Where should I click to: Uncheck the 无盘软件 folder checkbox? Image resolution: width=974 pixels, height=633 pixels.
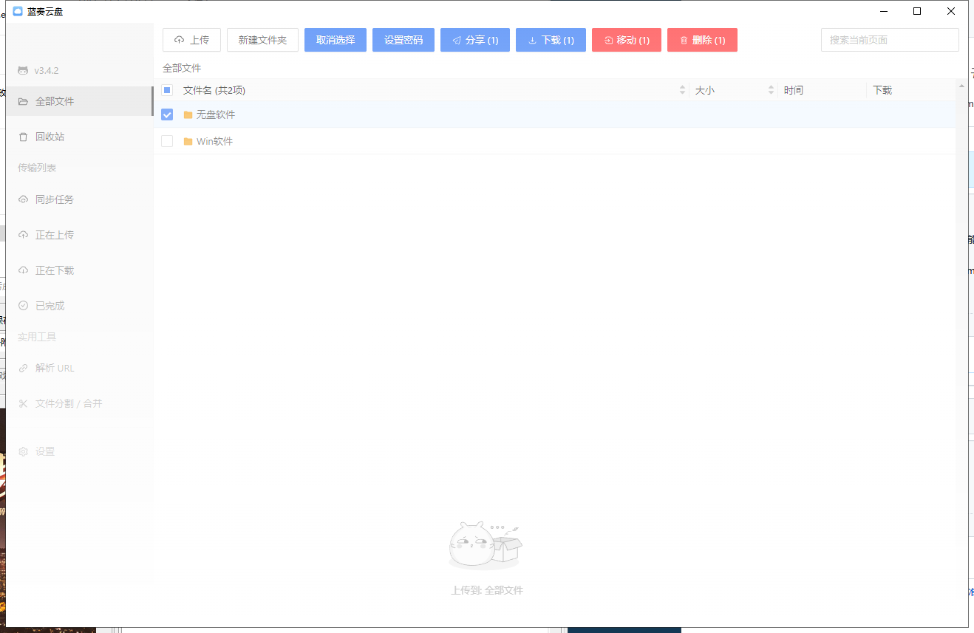[x=167, y=114]
